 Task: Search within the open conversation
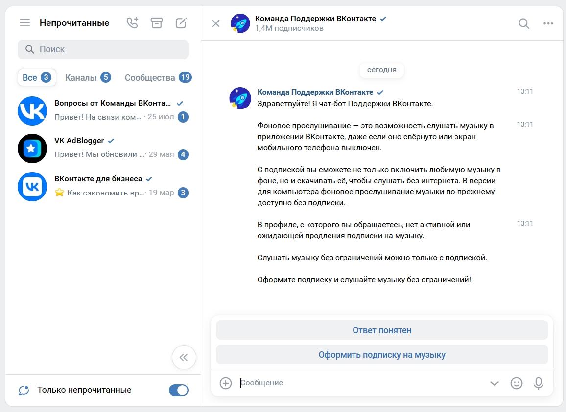click(524, 23)
